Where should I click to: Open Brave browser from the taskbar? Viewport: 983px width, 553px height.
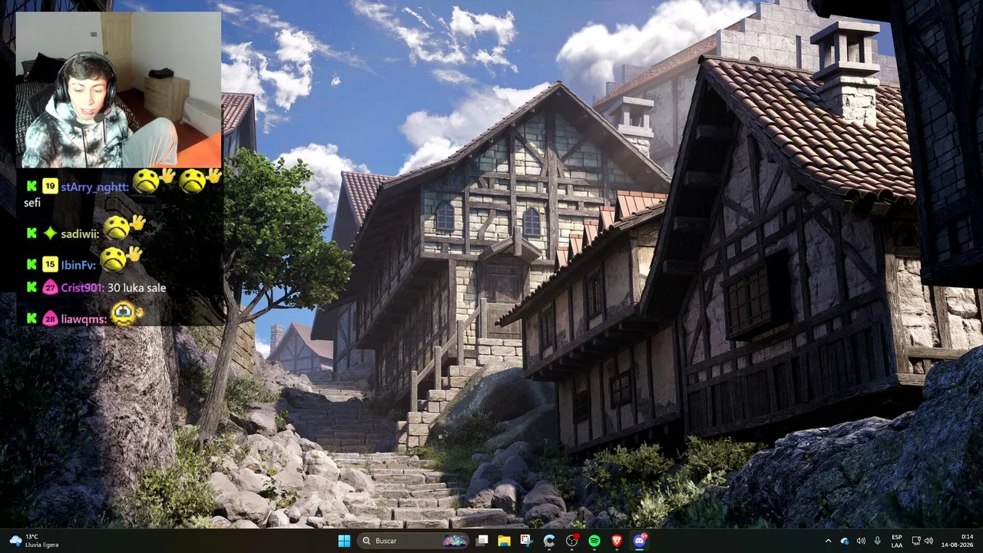pyautogui.click(x=617, y=541)
